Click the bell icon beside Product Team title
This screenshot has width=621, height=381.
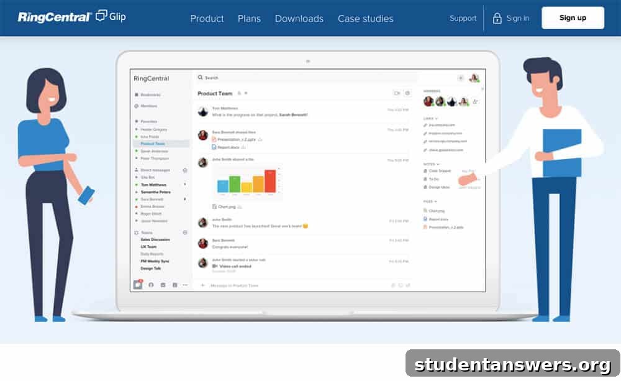point(239,93)
